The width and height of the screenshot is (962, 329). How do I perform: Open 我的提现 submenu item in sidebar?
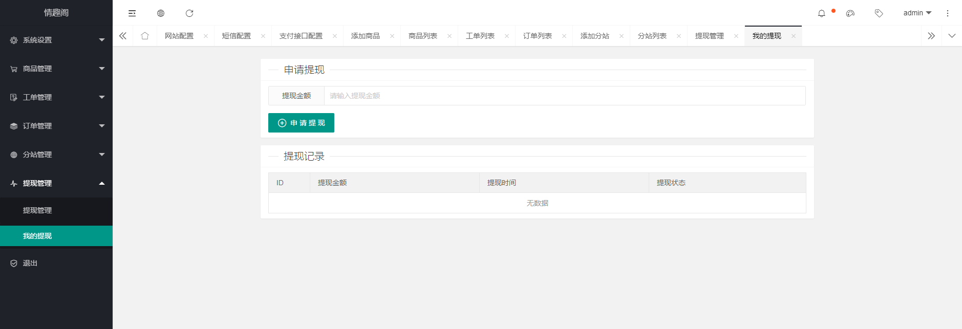56,236
